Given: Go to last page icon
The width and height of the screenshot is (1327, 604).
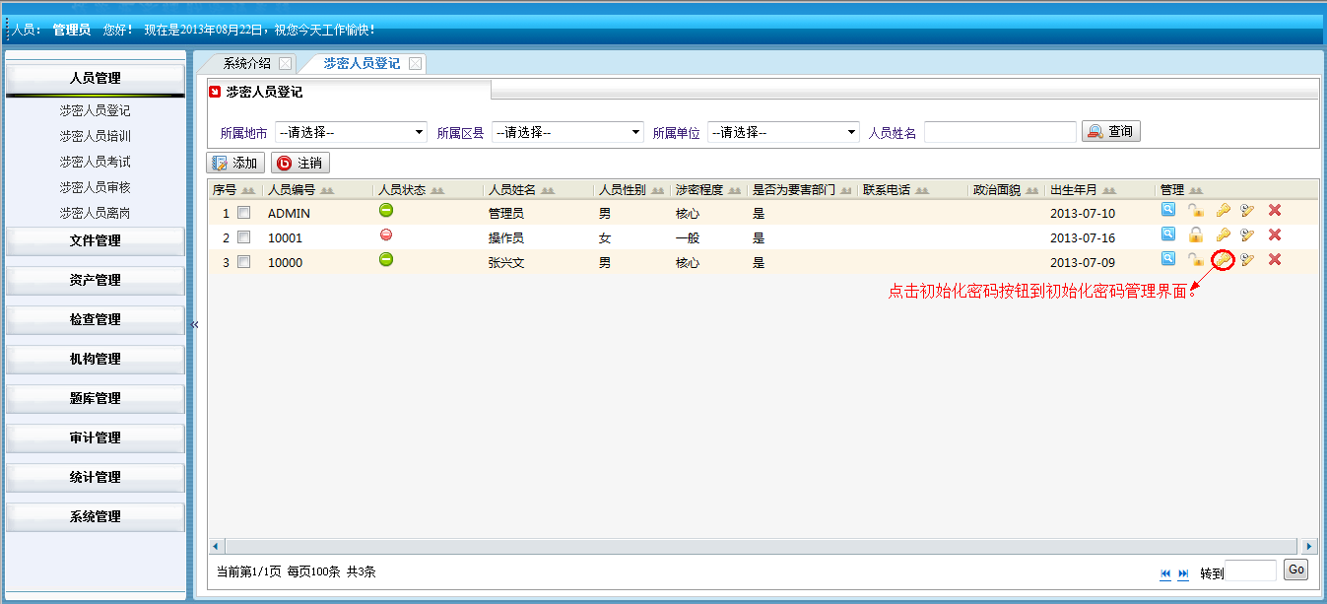Looking at the screenshot, I should 1183,573.
